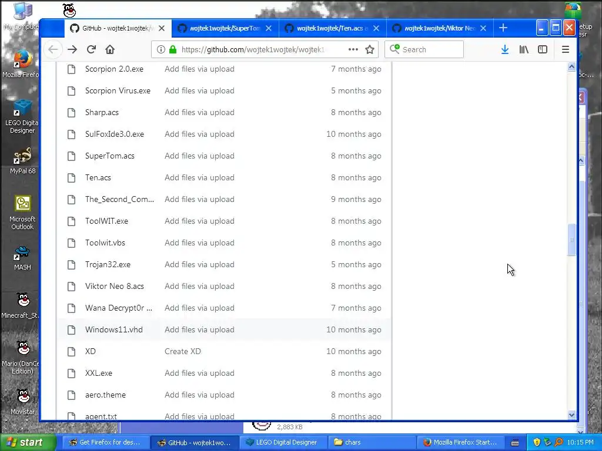Open LEGO Digital Designer desktop shortcut

coord(22,117)
